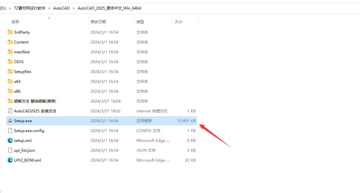
Task: Sort files by 大小 column header
Action: (x=178, y=22)
